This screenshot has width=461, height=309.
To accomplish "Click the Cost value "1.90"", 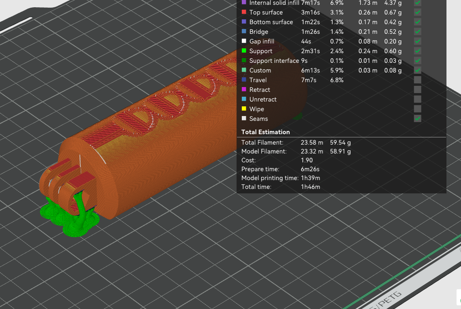I will (307, 160).
